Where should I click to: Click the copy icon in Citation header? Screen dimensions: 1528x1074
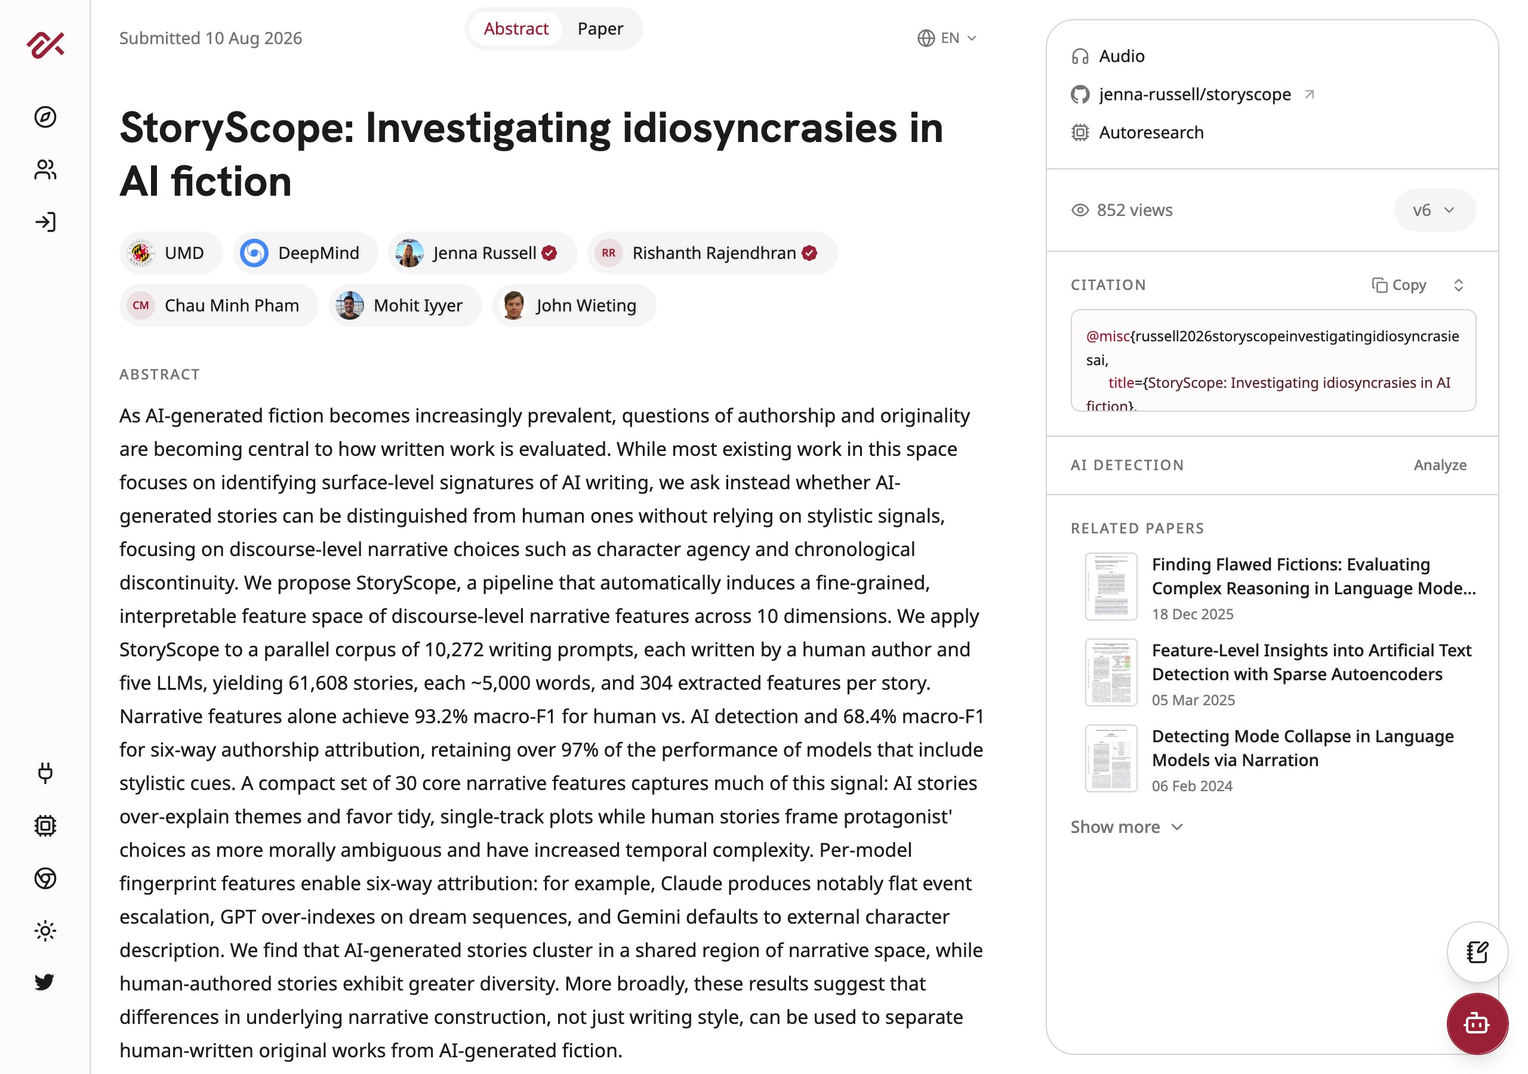pyautogui.click(x=1379, y=285)
